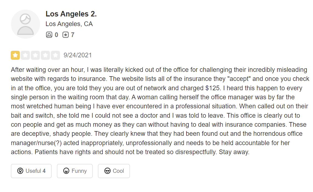The height and width of the screenshot is (192, 313).
Task: Click the reviews star badge icon
Action: pos(65,35)
